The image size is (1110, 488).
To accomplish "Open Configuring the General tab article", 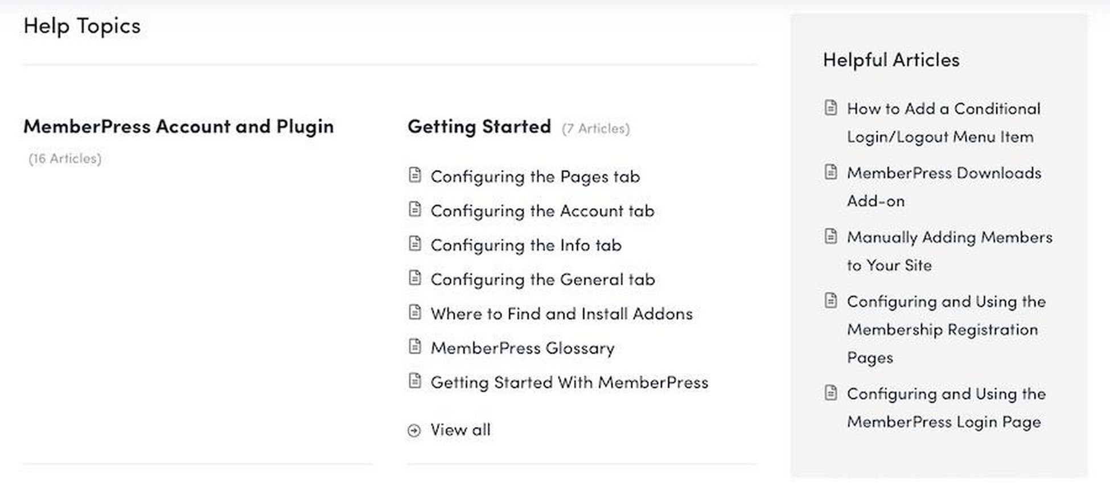I will tap(542, 279).
